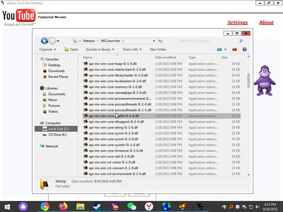Open Desktop in Favorites
The image size is (283, 212).
click(54, 65)
